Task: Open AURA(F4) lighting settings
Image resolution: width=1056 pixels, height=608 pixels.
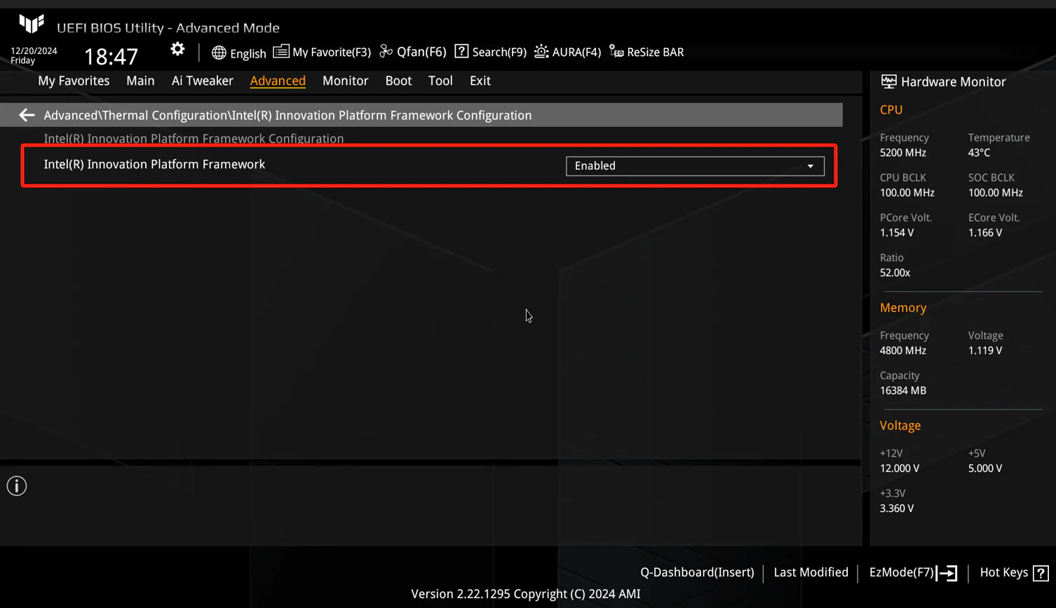Action: coord(567,52)
